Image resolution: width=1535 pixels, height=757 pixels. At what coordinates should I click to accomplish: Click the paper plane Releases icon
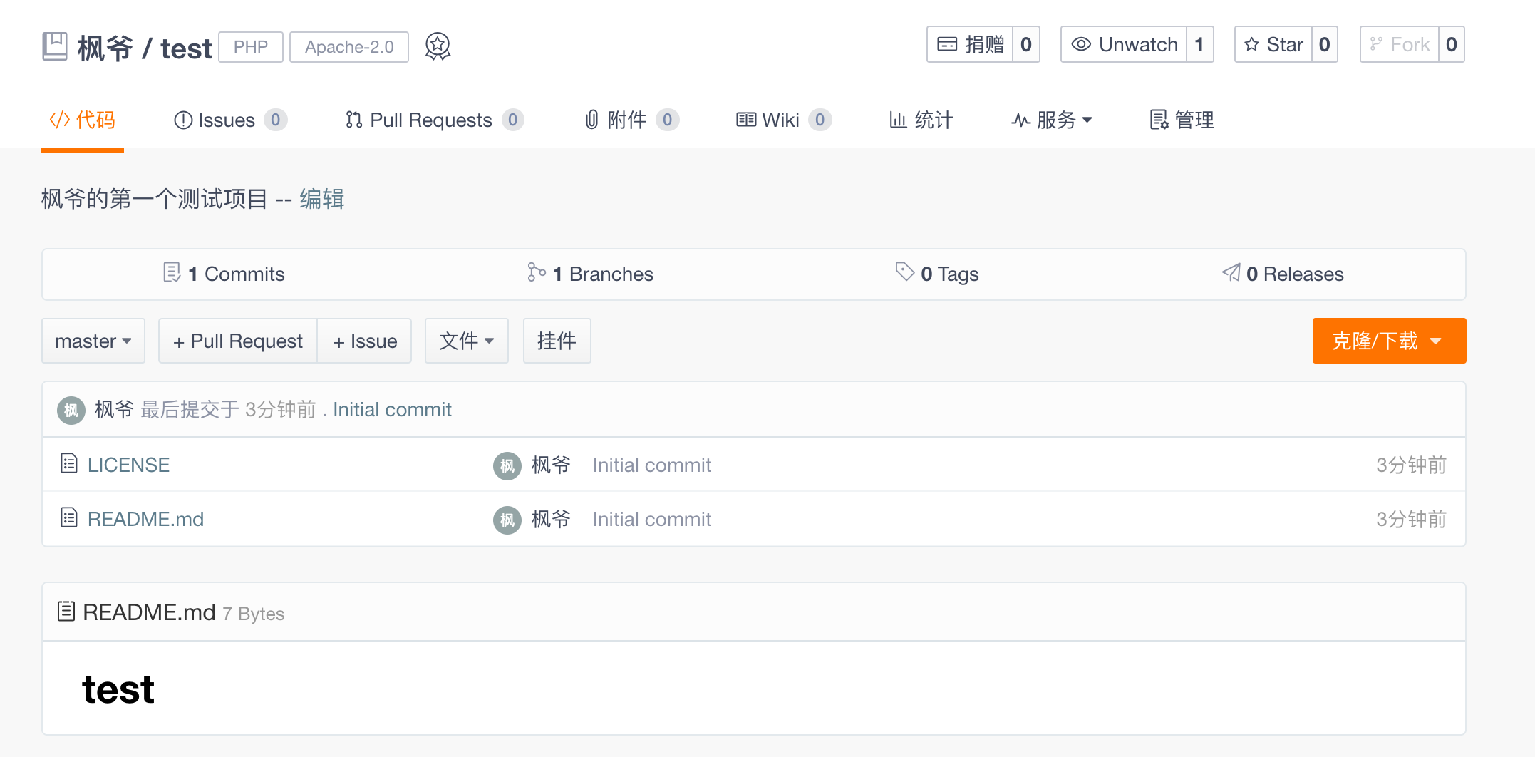point(1231,272)
